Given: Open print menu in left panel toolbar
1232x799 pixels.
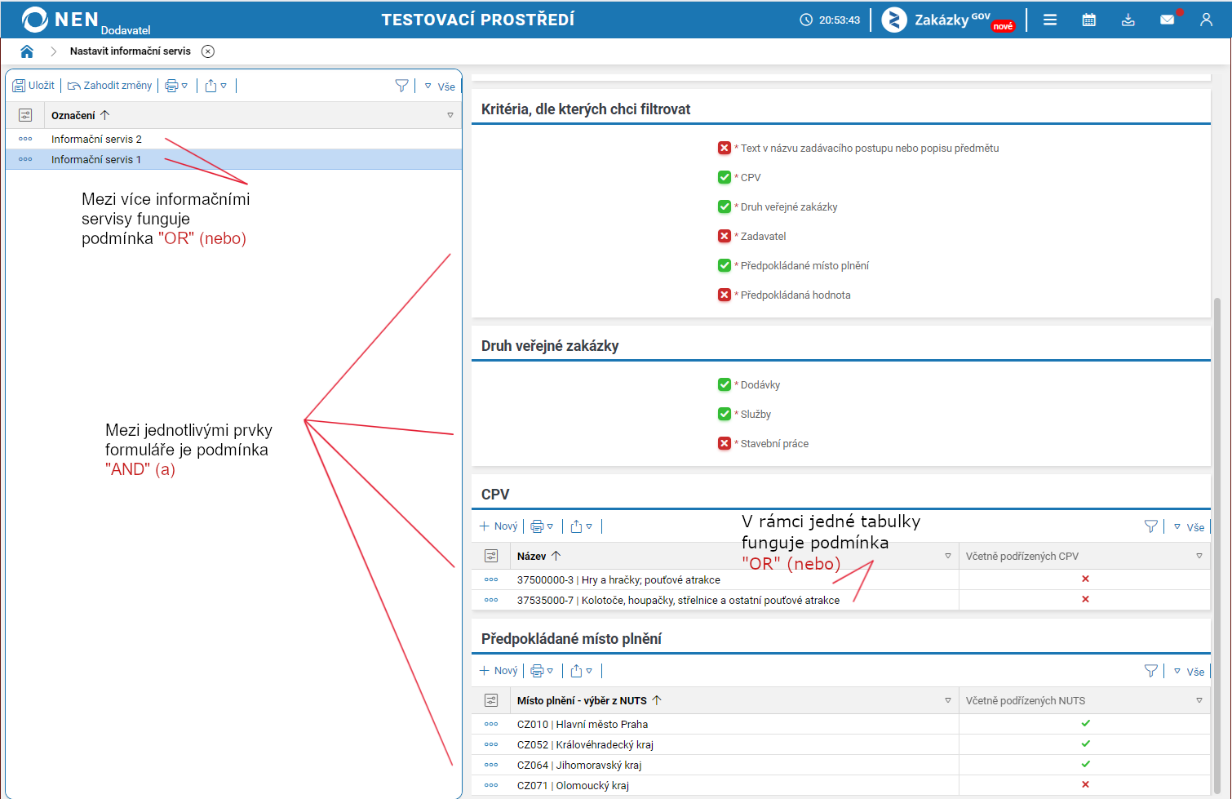Looking at the screenshot, I should coord(176,86).
